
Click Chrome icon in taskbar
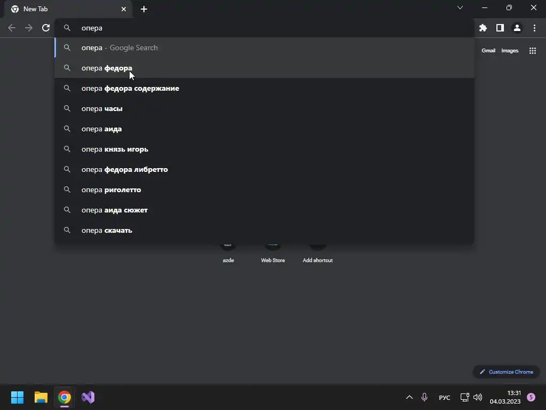(x=65, y=397)
